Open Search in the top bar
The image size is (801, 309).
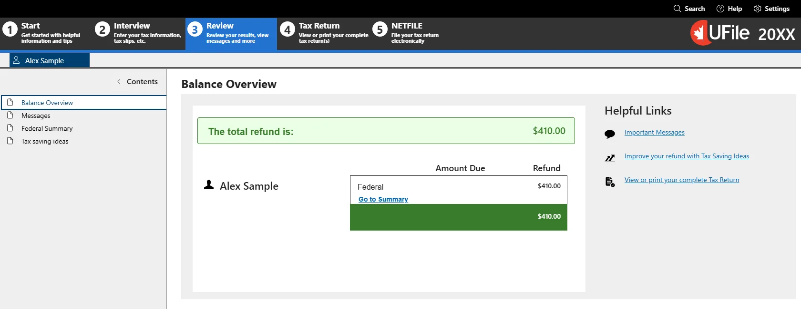click(689, 9)
